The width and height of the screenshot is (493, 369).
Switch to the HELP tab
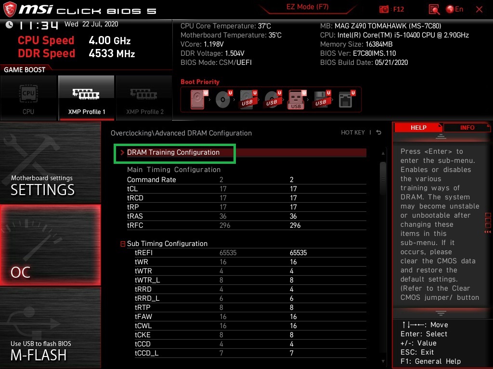418,127
